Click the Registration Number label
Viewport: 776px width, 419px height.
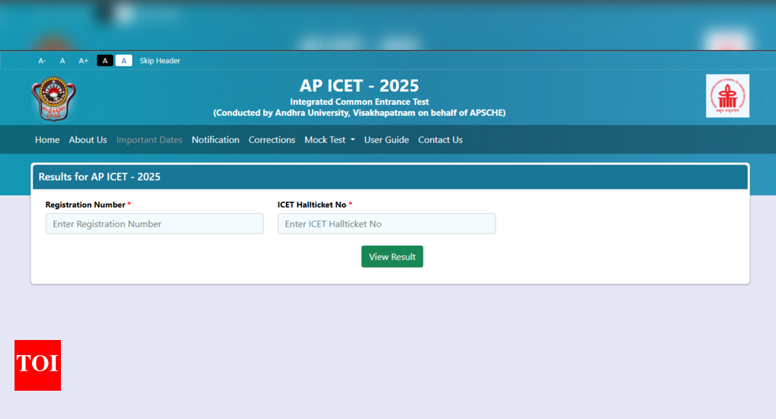[x=85, y=205]
